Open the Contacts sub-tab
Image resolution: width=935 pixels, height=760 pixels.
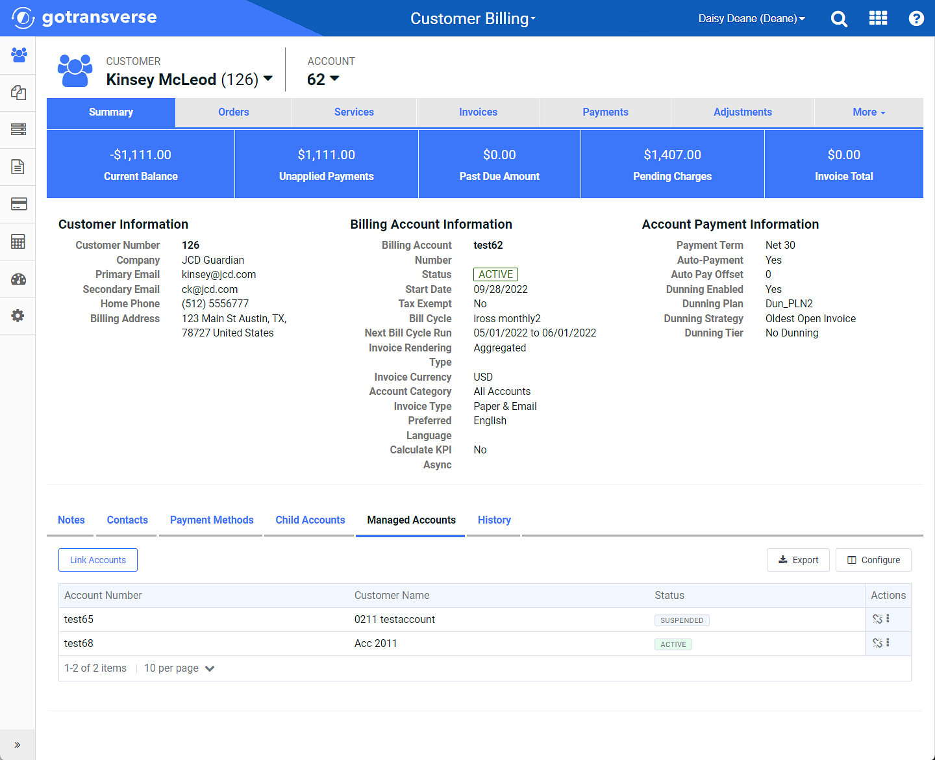(127, 520)
